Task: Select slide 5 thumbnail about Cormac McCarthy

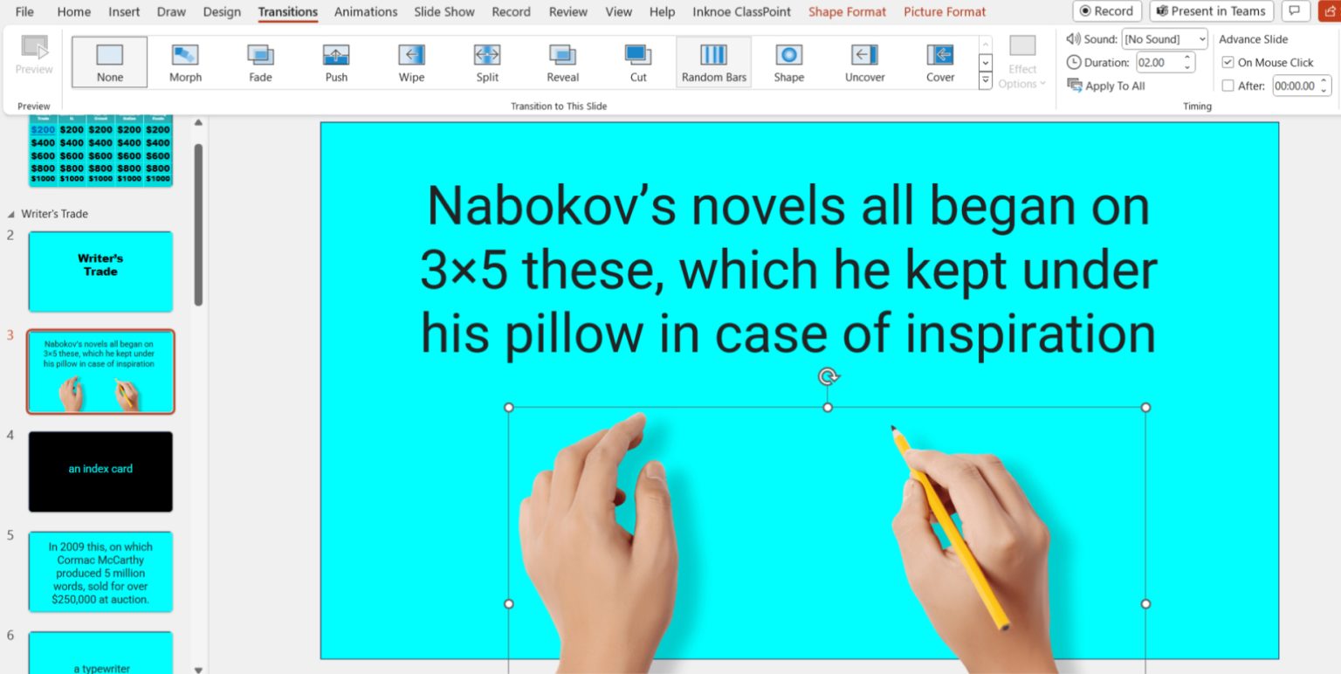Action: point(100,572)
